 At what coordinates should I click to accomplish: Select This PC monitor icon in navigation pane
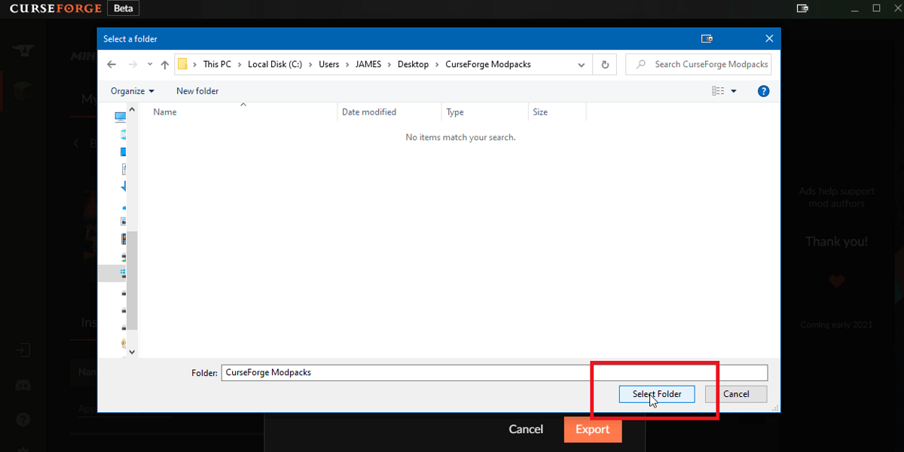click(121, 116)
